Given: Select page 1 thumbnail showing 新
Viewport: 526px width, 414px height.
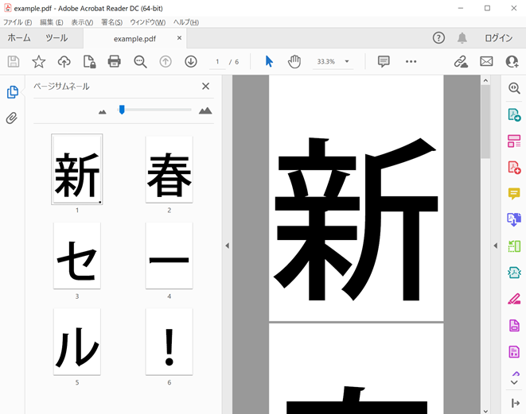Looking at the screenshot, I should [x=77, y=169].
